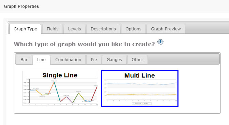The image size is (229, 125).
Task: Select the Line graph category tab
Action: (41, 60)
